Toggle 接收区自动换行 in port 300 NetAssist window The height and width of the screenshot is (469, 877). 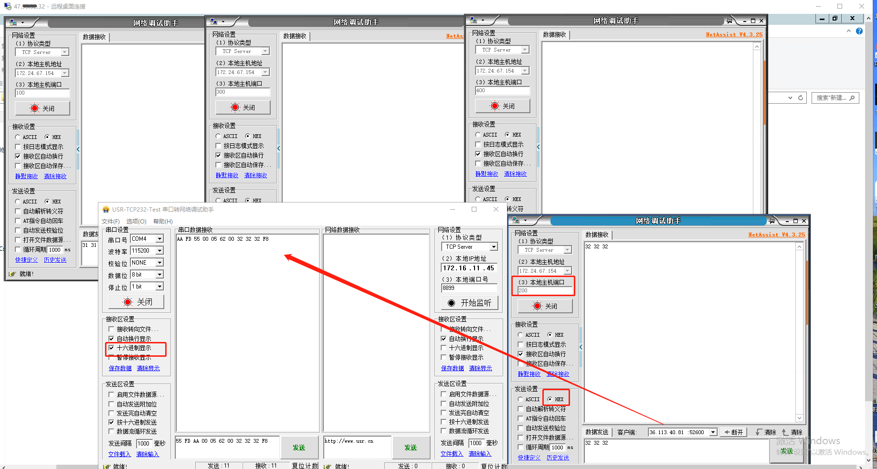click(x=219, y=155)
